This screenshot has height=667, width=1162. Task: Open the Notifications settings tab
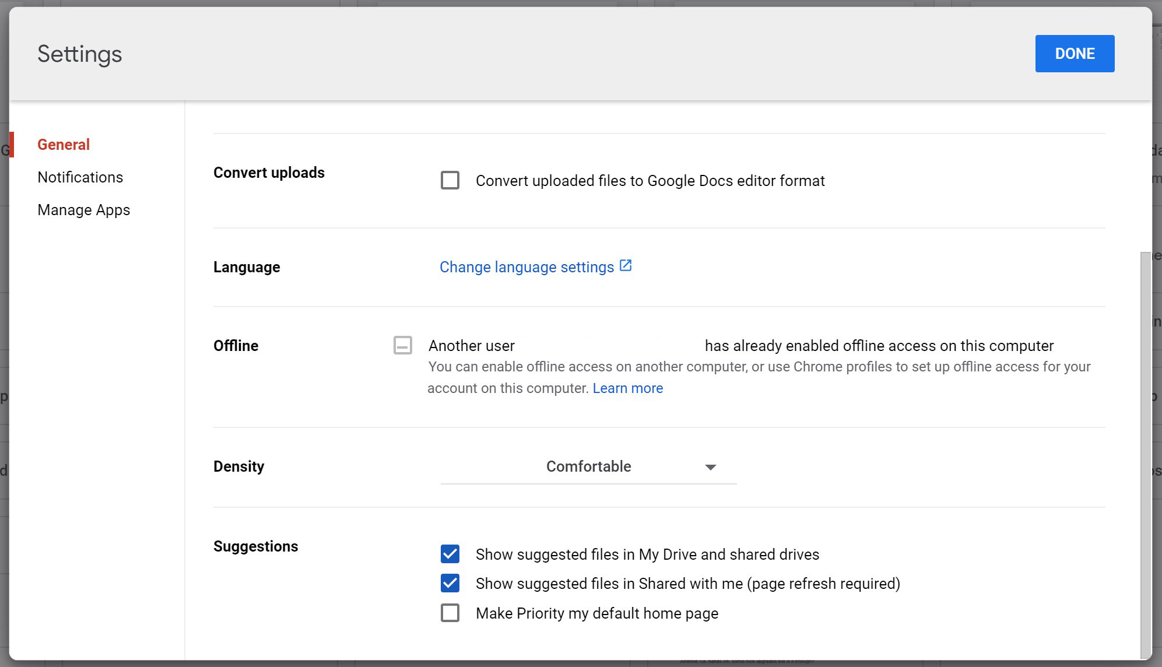[80, 176]
